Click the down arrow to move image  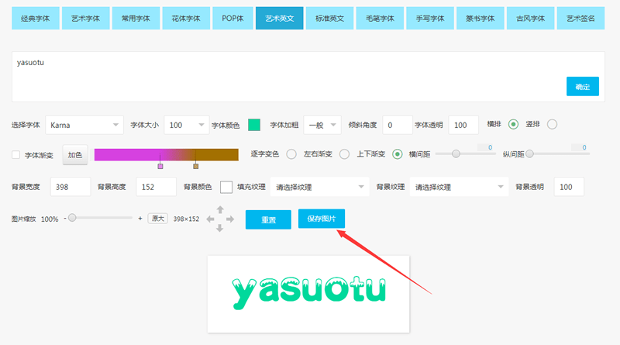click(x=219, y=228)
